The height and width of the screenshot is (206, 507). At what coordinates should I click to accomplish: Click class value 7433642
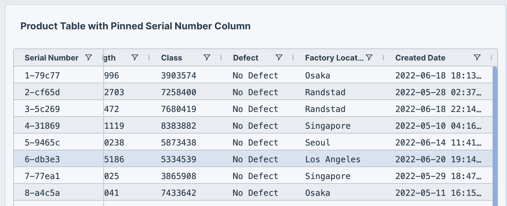[x=178, y=193]
